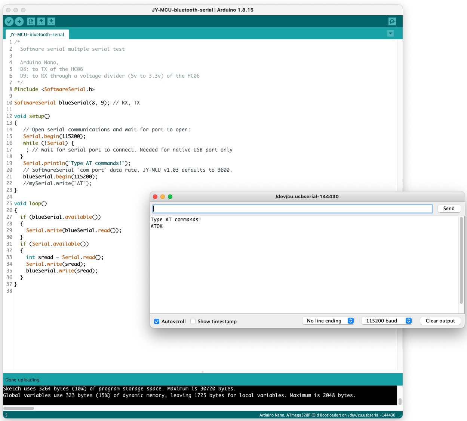
Task: Enable the Show timestamp checkbox
Action: point(193,321)
